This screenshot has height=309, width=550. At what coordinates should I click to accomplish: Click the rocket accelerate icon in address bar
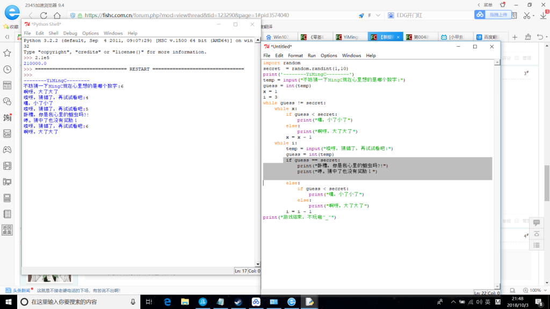click(361, 16)
